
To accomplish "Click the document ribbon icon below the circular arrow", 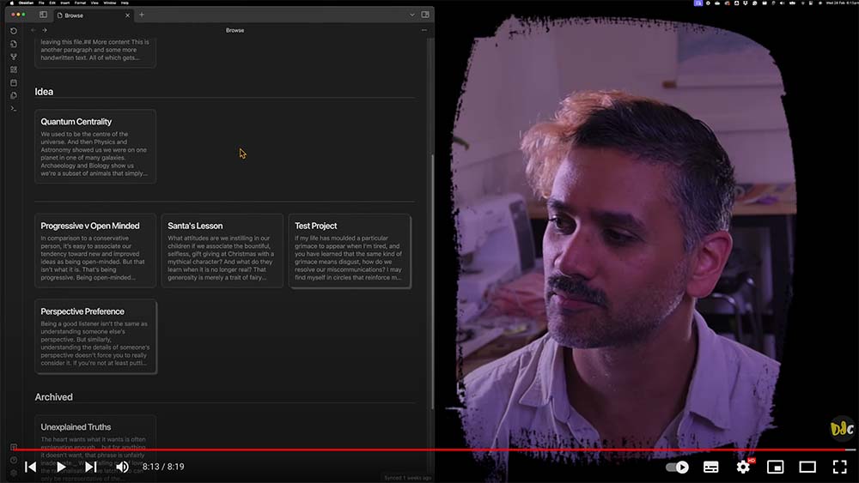I will coord(14,44).
